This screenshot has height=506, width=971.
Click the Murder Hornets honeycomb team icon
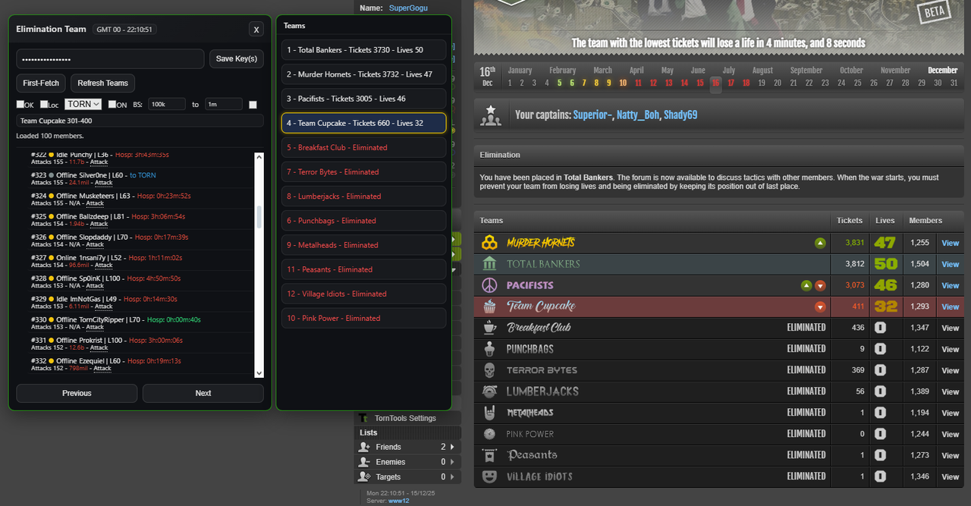click(490, 243)
